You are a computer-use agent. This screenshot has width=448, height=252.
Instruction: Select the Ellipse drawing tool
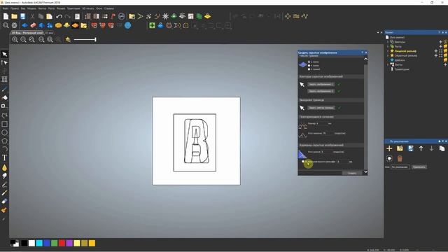(x=5, y=132)
